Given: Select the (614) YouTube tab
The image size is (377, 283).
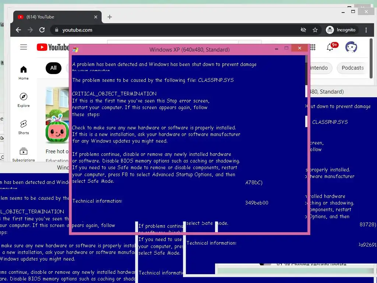Looking at the screenshot, I should pos(57,17).
